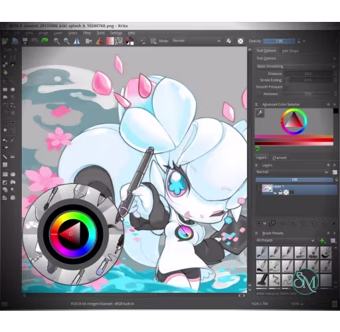Open the pattern chooser in toolbar
Screen dimensions: 340x332
119,41
